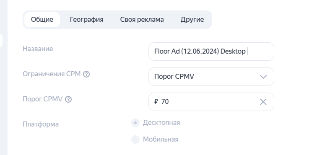Click the Платформа label text
The image size is (335, 155).
pos(41,124)
